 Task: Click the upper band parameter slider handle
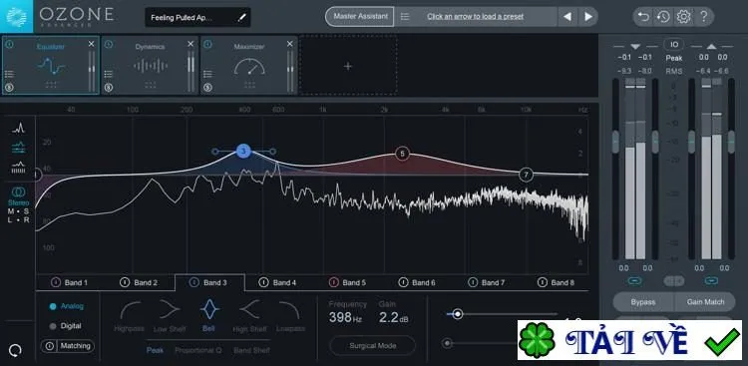[x=458, y=314]
